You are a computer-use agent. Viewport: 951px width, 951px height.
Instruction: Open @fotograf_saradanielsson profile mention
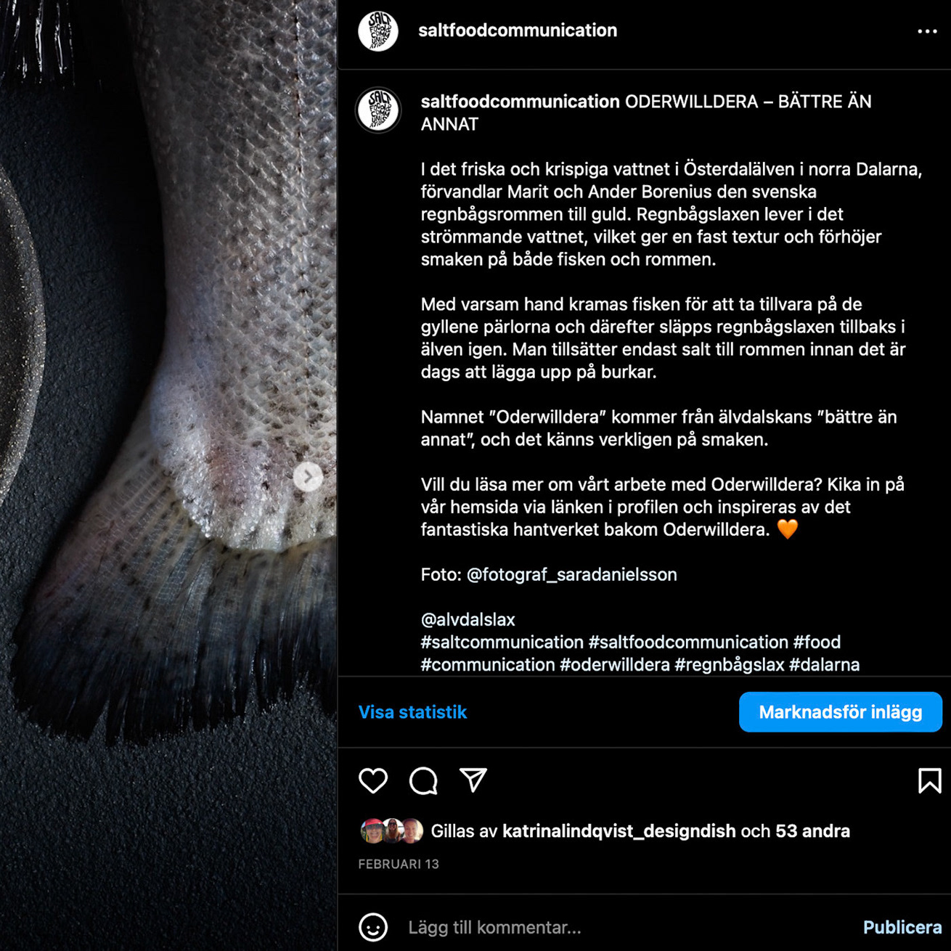[x=571, y=574]
